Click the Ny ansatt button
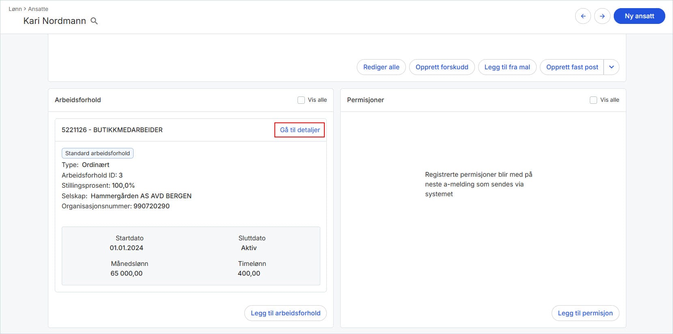This screenshot has width=673, height=334. (639, 16)
